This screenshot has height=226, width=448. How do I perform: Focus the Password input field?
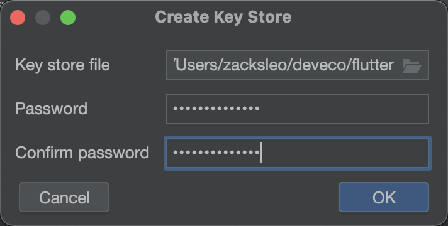[298, 109]
